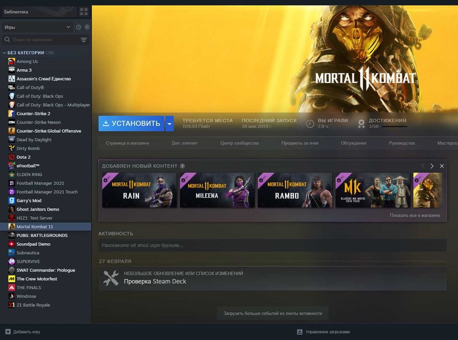458x340 pixels.
Task: Click Показать все в магазине link
Action: coord(415,216)
